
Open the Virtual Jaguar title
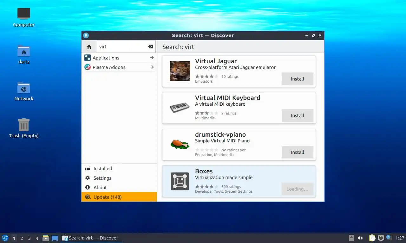216,61
